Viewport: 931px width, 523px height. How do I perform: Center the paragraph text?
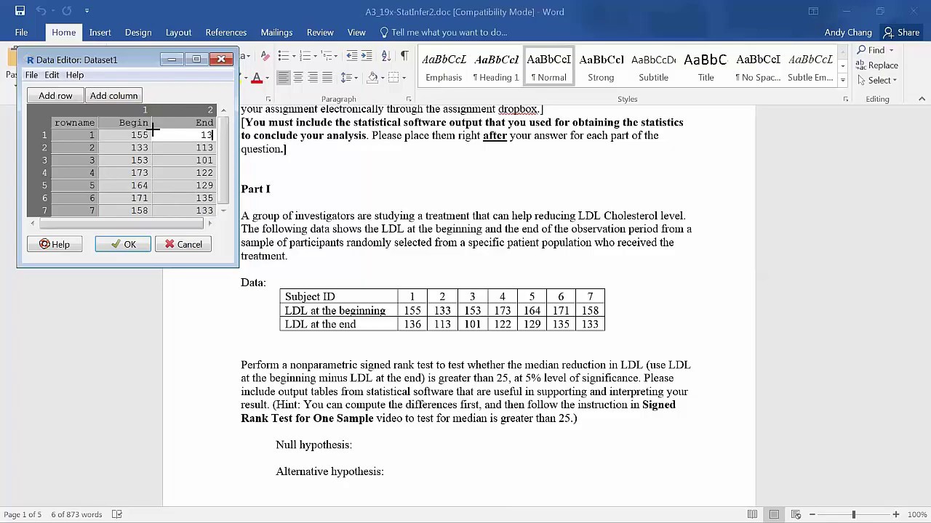(298, 78)
